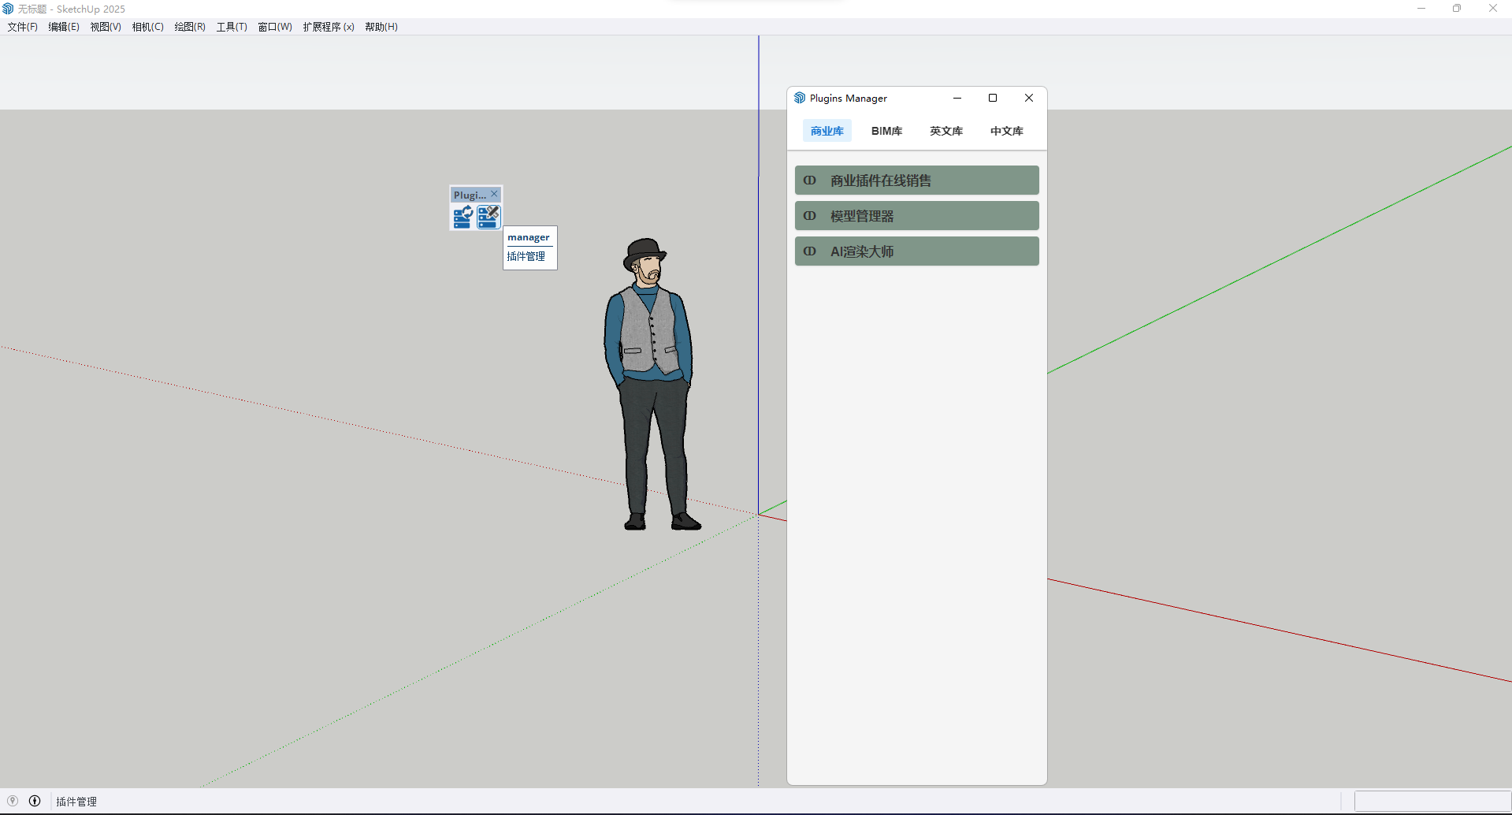The width and height of the screenshot is (1512, 815).
Task: Click the plugin refresh/update toolbar icon
Action: coord(463,217)
